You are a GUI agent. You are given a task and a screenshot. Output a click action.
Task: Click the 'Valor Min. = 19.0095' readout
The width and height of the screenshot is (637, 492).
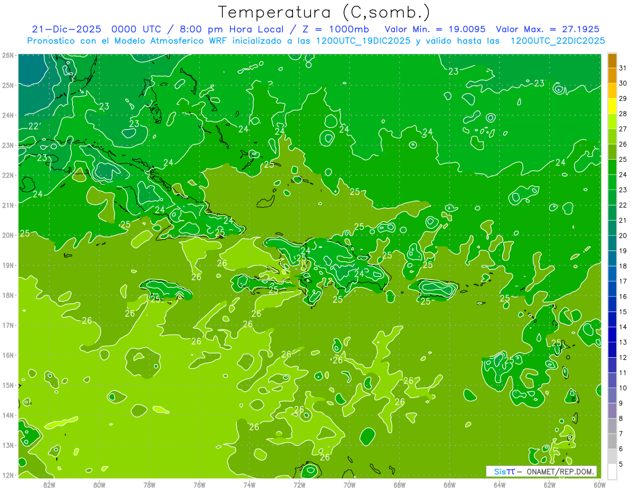point(435,29)
